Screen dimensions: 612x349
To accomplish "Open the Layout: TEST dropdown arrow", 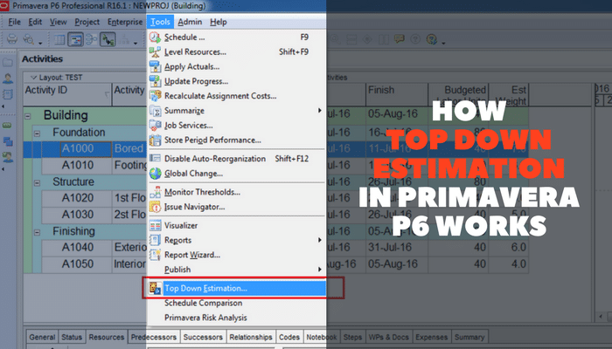I will 33,78.
